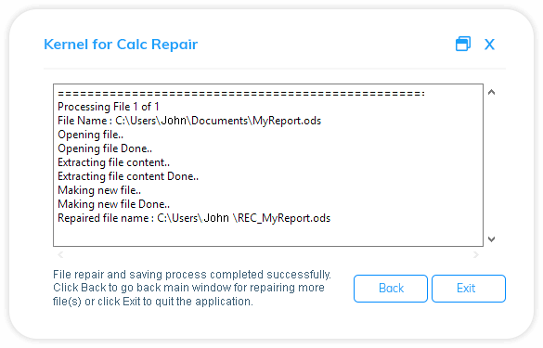Click the "Making new file Done.." line
The image size is (543, 348).
pos(113,204)
